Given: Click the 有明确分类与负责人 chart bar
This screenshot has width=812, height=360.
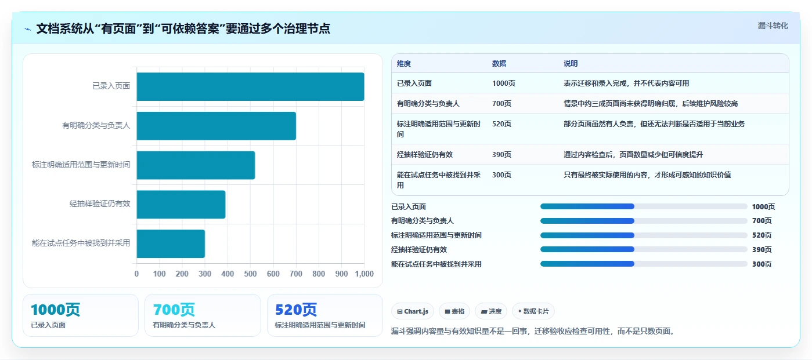Looking at the screenshot, I should (x=216, y=126).
